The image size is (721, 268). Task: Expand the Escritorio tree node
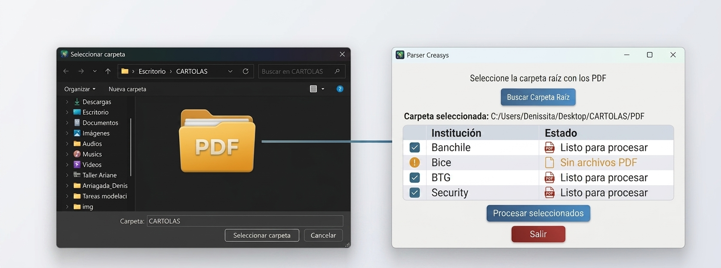coord(67,112)
